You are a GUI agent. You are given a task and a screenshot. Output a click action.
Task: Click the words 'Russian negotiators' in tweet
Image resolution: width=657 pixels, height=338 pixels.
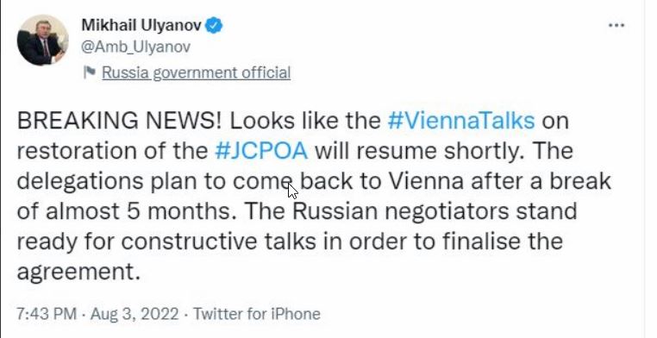point(400,211)
